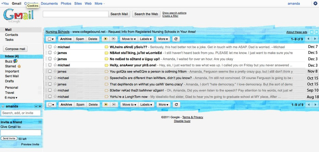This screenshot has width=319, height=152.
Task: Open bottom toolbar 'Move to' dropdown
Action: point(129,105)
